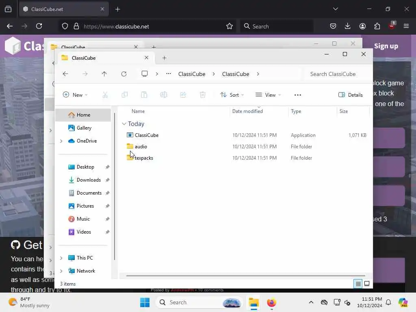Select the texpacks folder
Viewport: 416px width, 312px height.
click(x=144, y=158)
